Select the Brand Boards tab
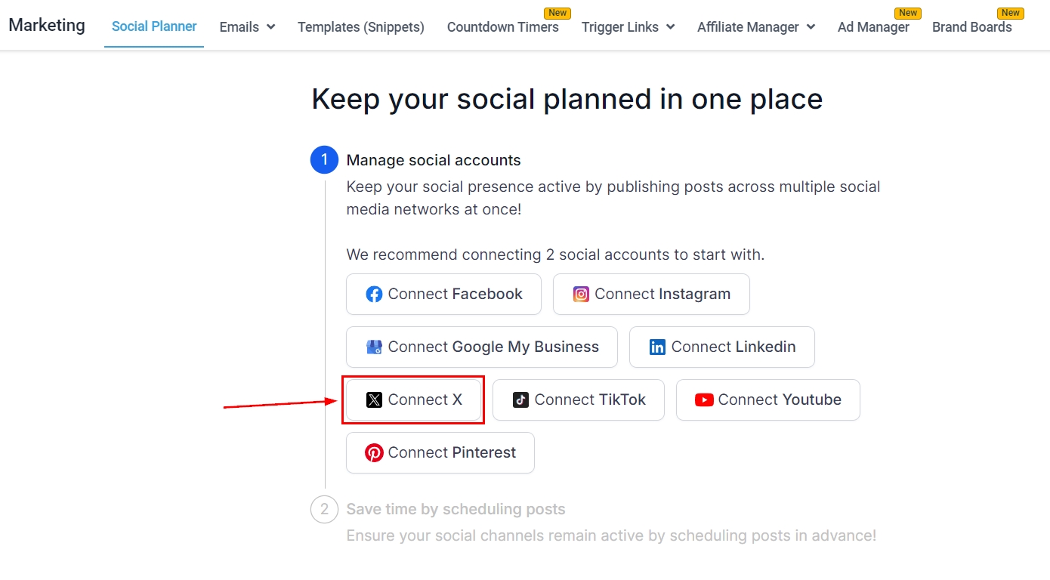 972,27
